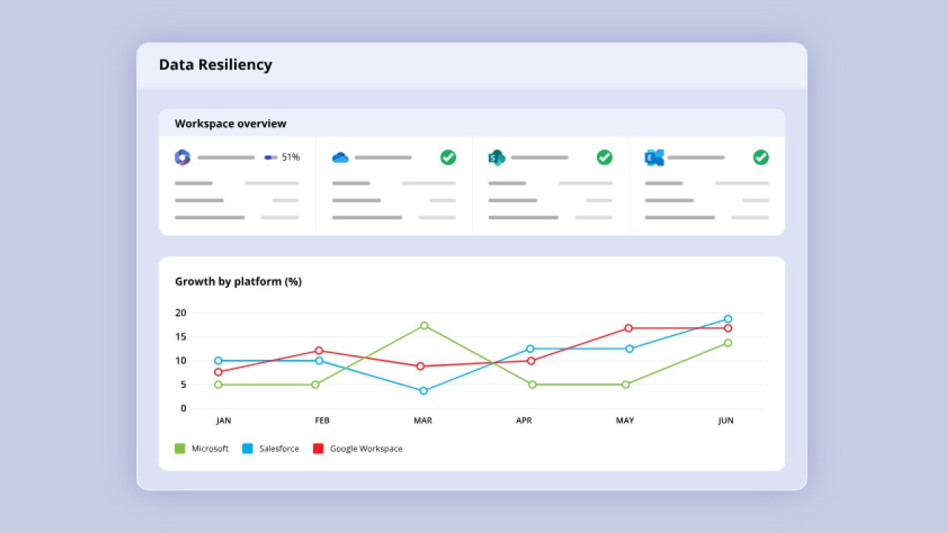Click the Data Resiliency page title

216,65
